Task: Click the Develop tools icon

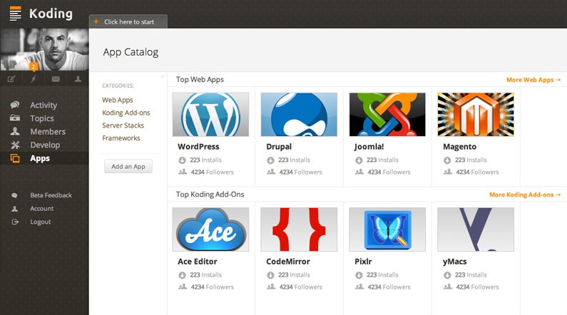Action: [x=15, y=145]
